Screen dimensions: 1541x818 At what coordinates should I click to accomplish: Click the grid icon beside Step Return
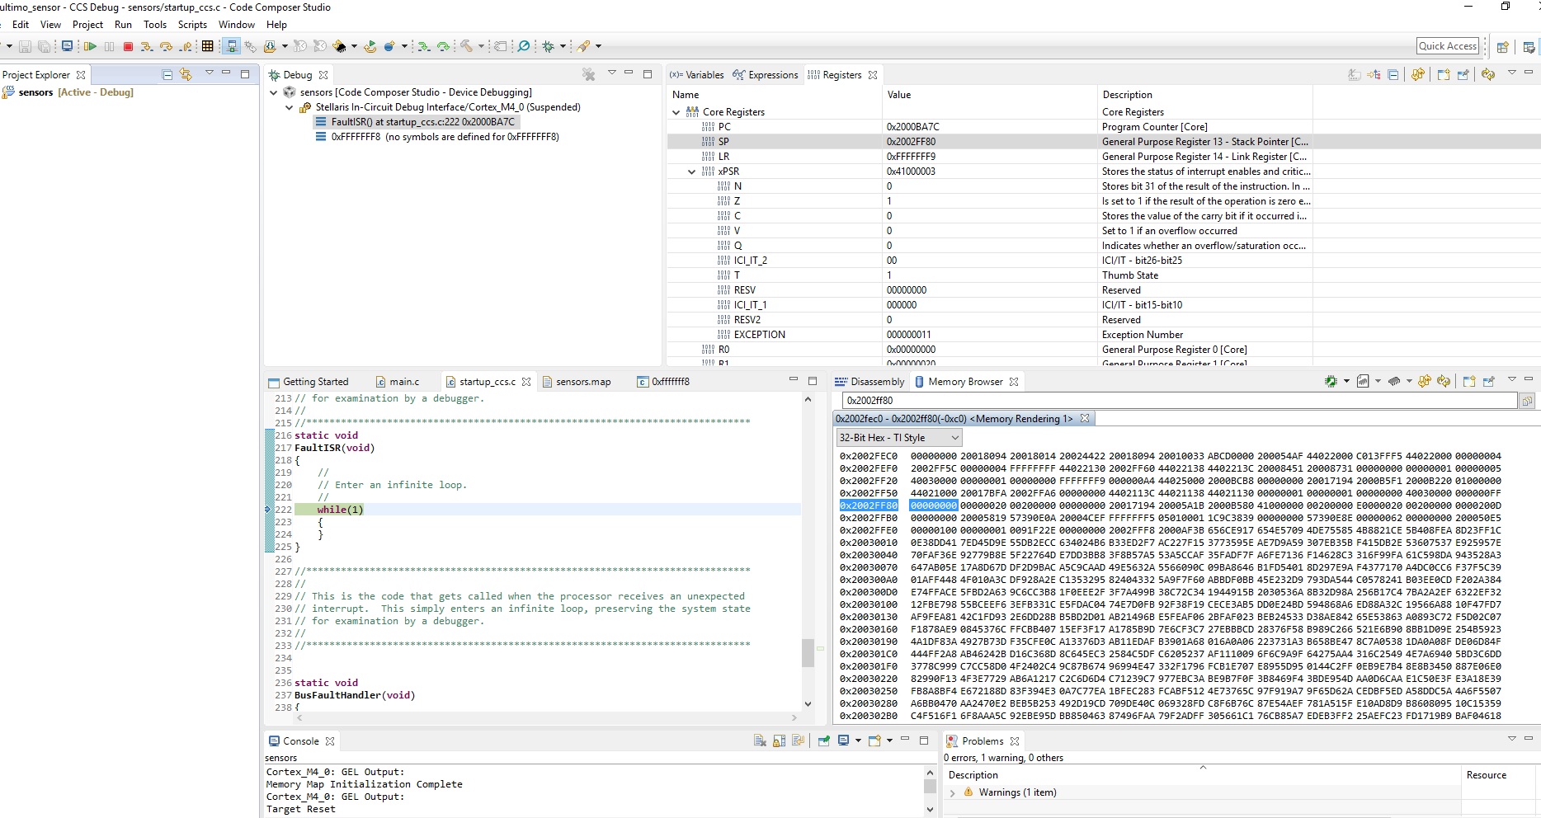point(208,46)
